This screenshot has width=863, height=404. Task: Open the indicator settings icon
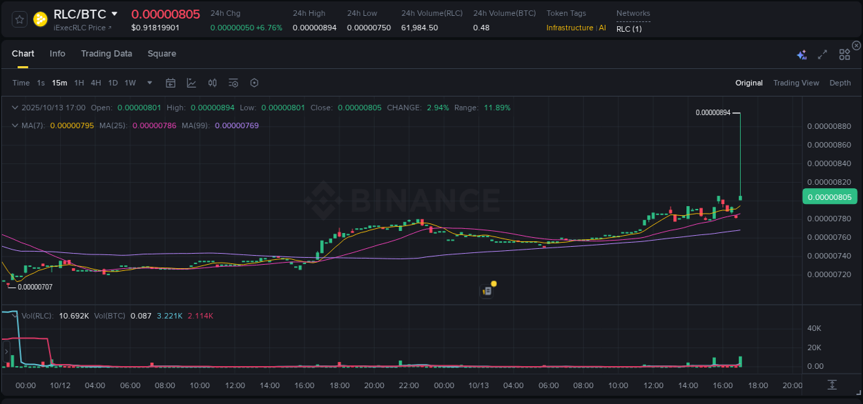pyautogui.click(x=233, y=82)
